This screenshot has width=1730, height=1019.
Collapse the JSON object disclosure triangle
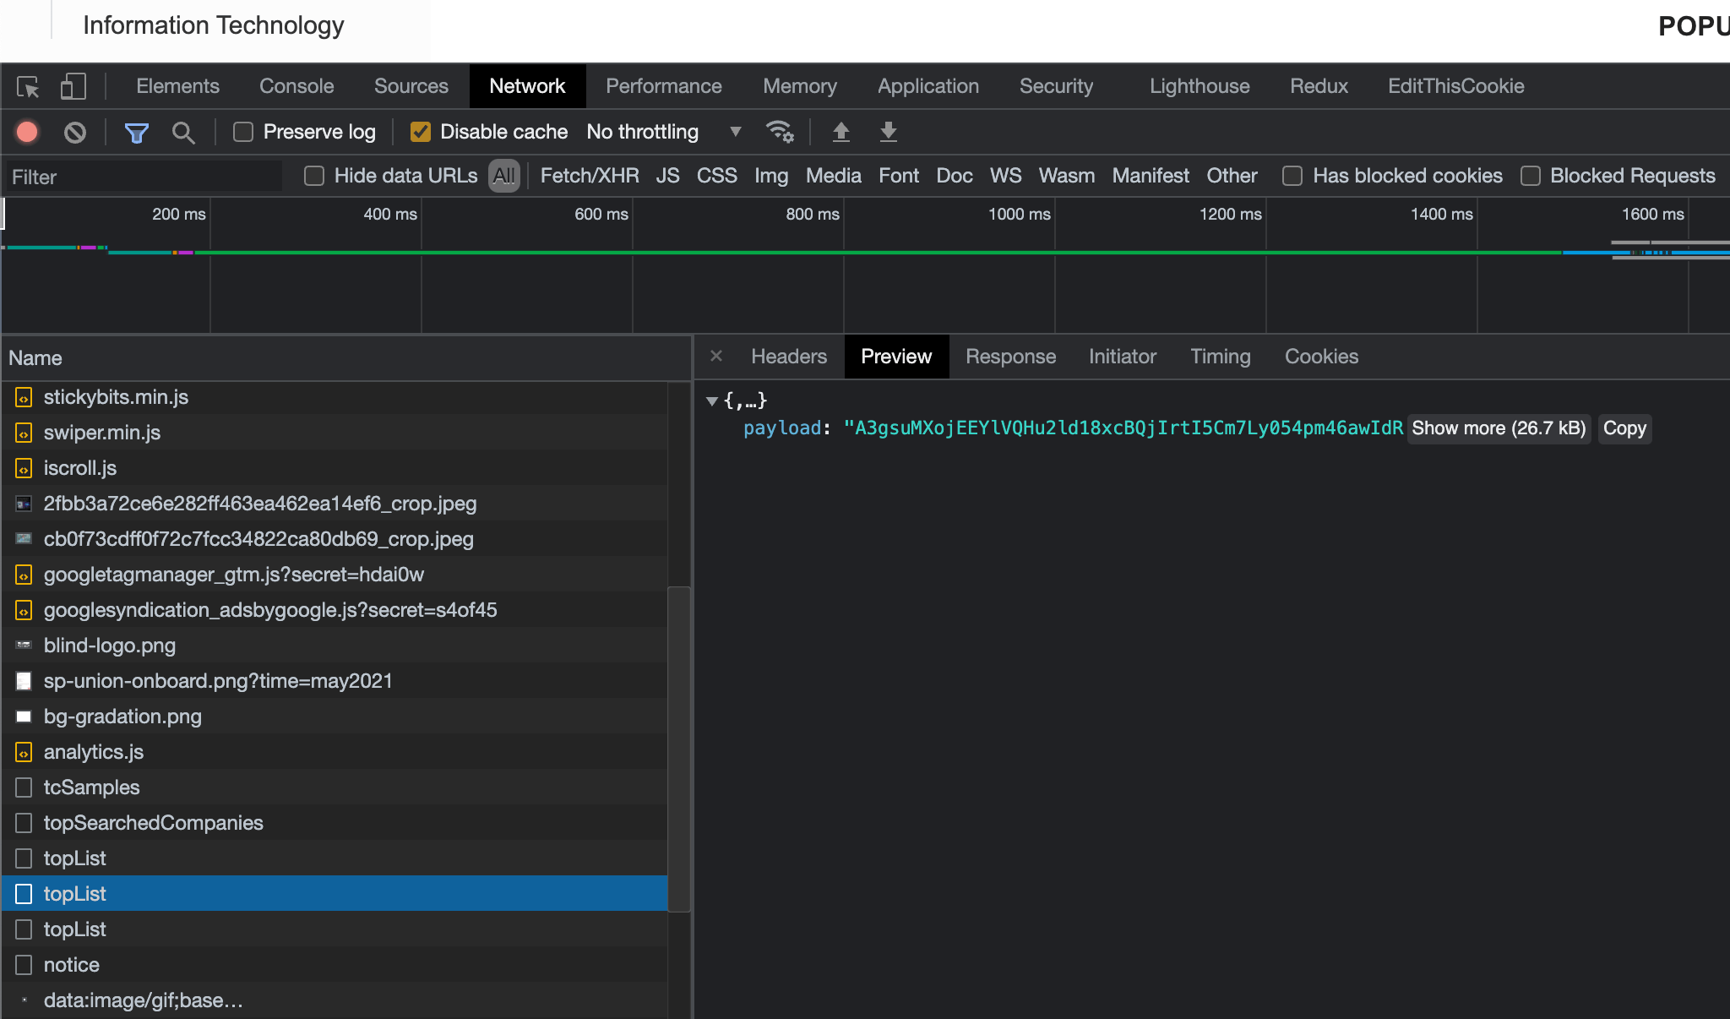click(712, 401)
